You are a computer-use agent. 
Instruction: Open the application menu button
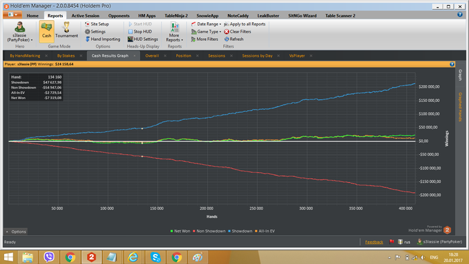[x=12, y=15]
